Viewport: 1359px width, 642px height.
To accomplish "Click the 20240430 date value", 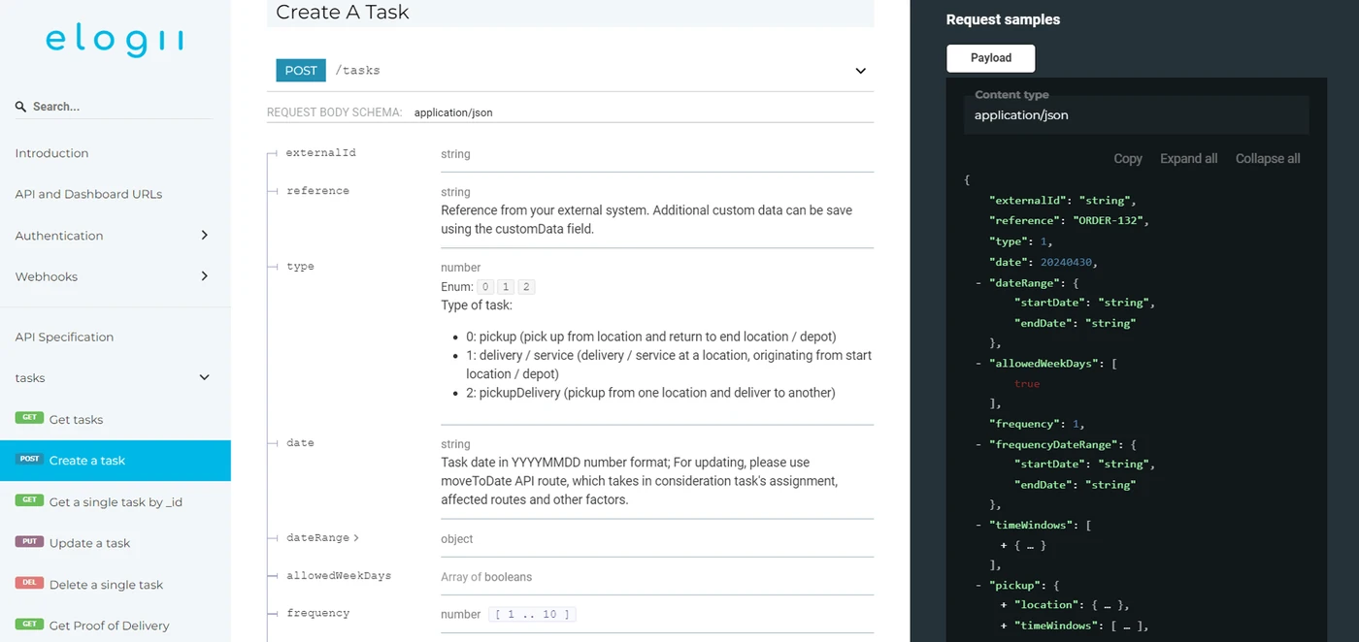I will pyautogui.click(x=1068, y=262).
